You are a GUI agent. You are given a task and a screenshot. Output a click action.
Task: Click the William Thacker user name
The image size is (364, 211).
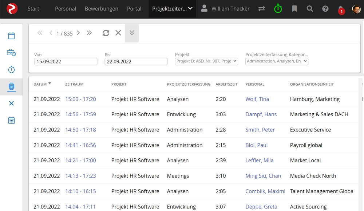230,9
